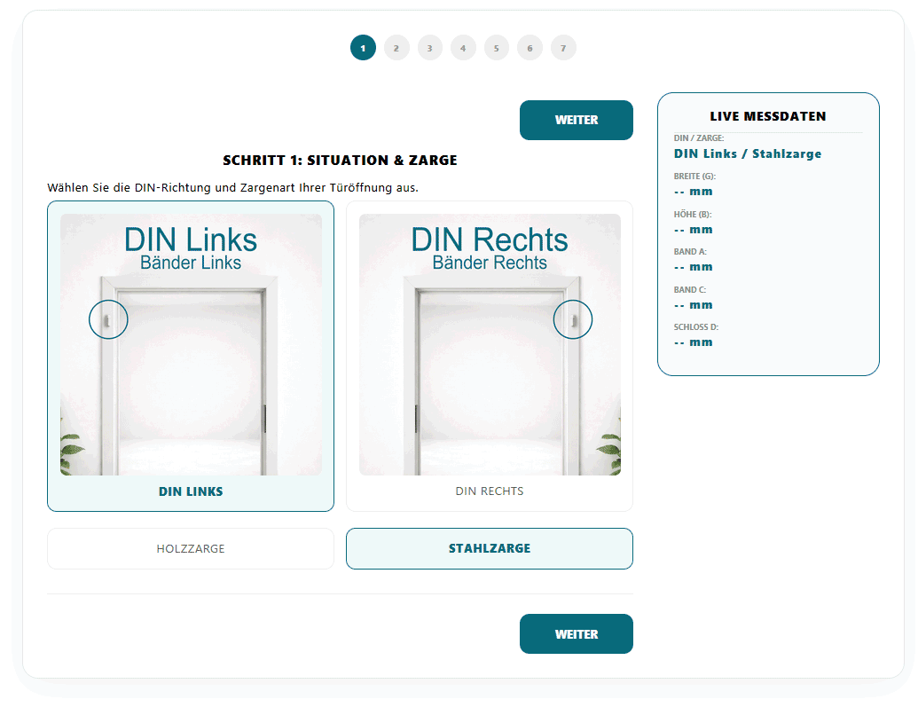This screenshot has height=715, width=918.
Task: Click the Breite (G) measurement value
Action: 694,192
